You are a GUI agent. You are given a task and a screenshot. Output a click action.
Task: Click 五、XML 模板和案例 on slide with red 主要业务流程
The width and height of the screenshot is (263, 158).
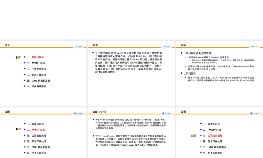pyautogui.click(x=215, y=147)
